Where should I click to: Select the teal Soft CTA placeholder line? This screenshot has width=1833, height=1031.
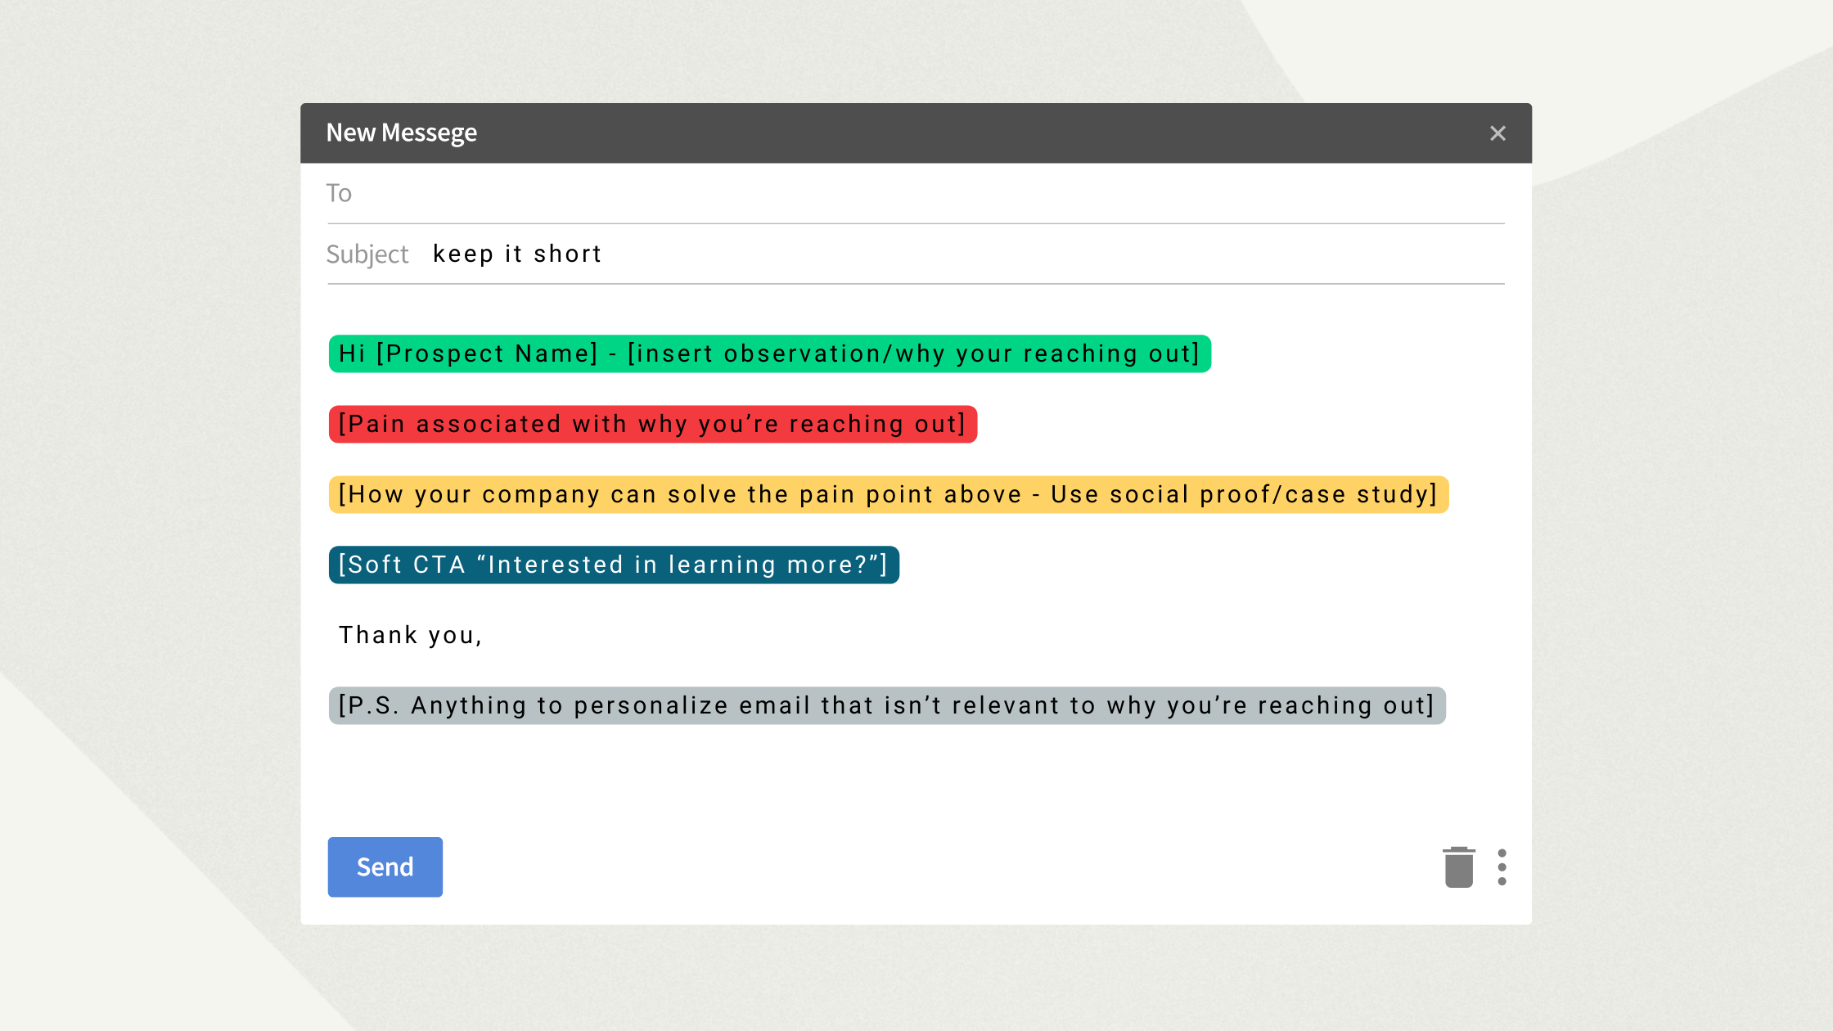point(614,564)
